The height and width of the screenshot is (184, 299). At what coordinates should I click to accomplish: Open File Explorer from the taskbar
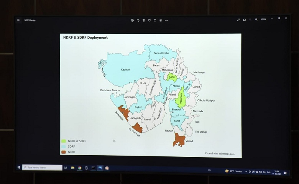tap(73, 168)
